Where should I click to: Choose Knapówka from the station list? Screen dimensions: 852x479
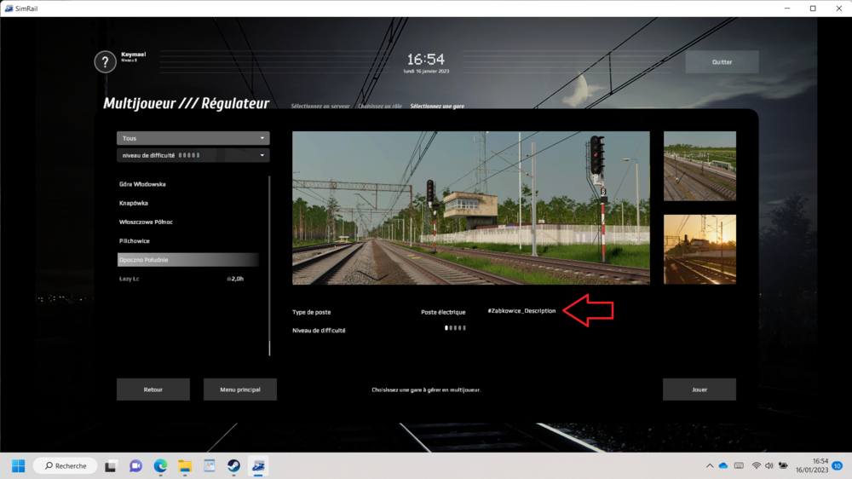point(135,203)
